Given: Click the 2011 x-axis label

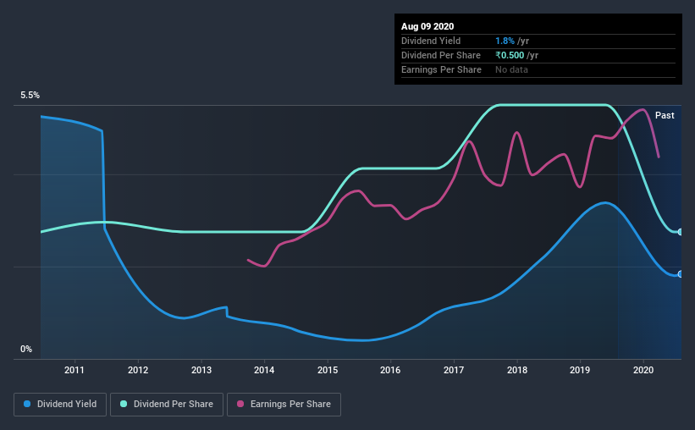Looking at the screenshot, I should point(74,370).
